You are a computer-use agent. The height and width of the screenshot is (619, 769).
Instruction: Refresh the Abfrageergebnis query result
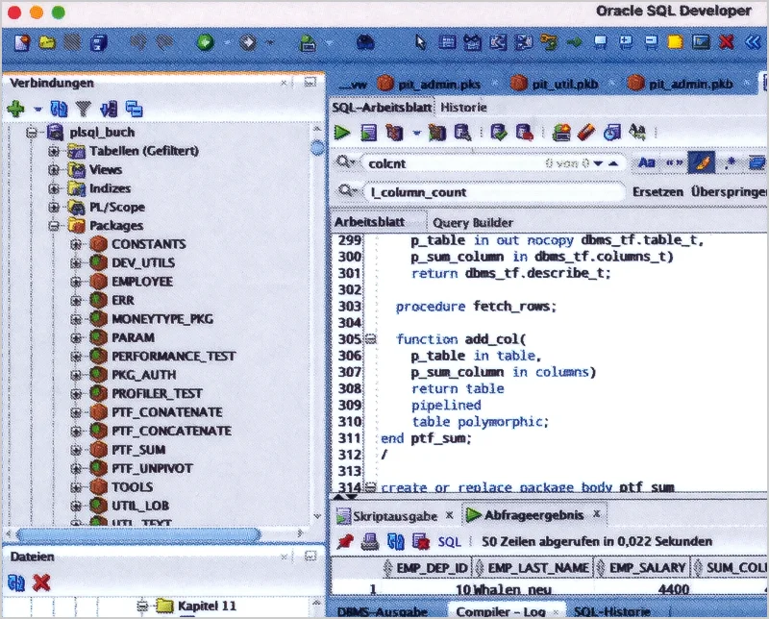396,541
